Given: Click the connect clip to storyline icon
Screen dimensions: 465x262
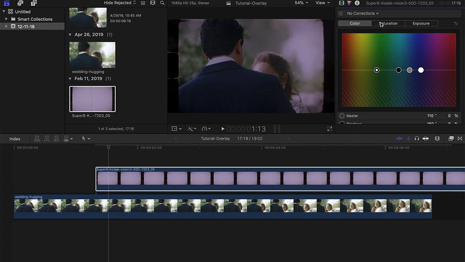Looking at the screenshot, I should pyautogui.click(x=37, y=139).
